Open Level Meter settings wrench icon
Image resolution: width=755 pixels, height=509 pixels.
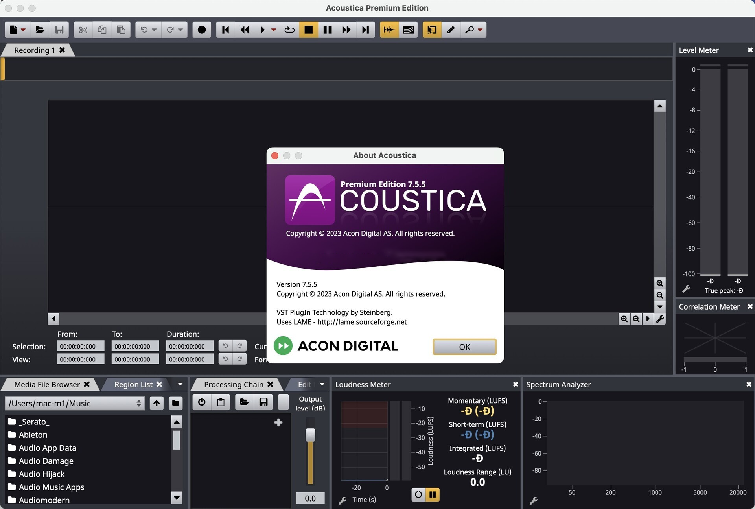(x=686, y=289)
